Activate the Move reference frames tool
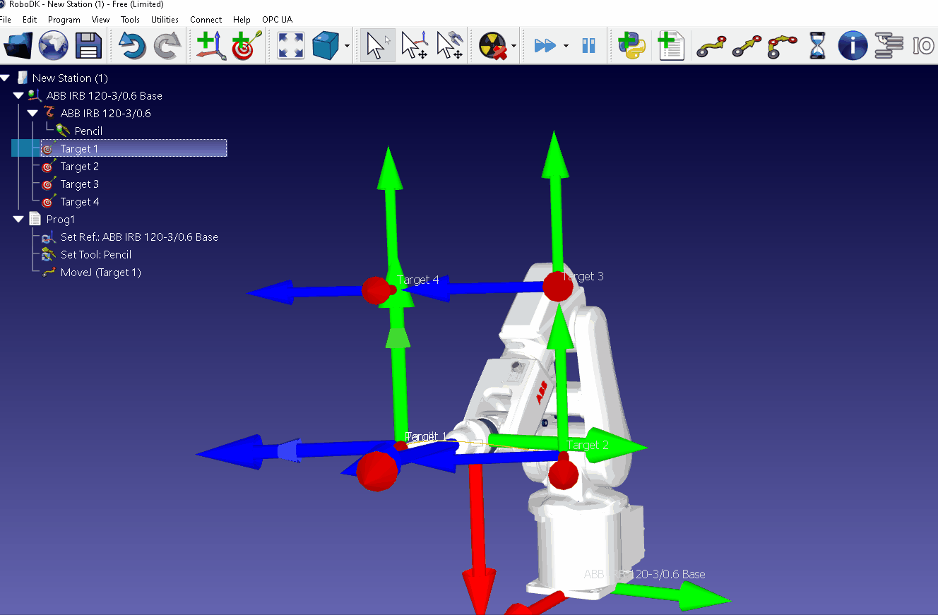Screen dimensions: 938x615 tap(415, 46)
